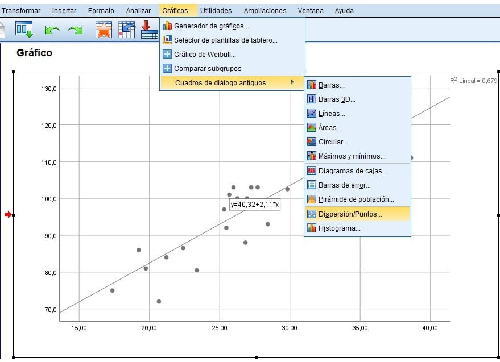Open the Analizar menu

click(x=138, y=11)
